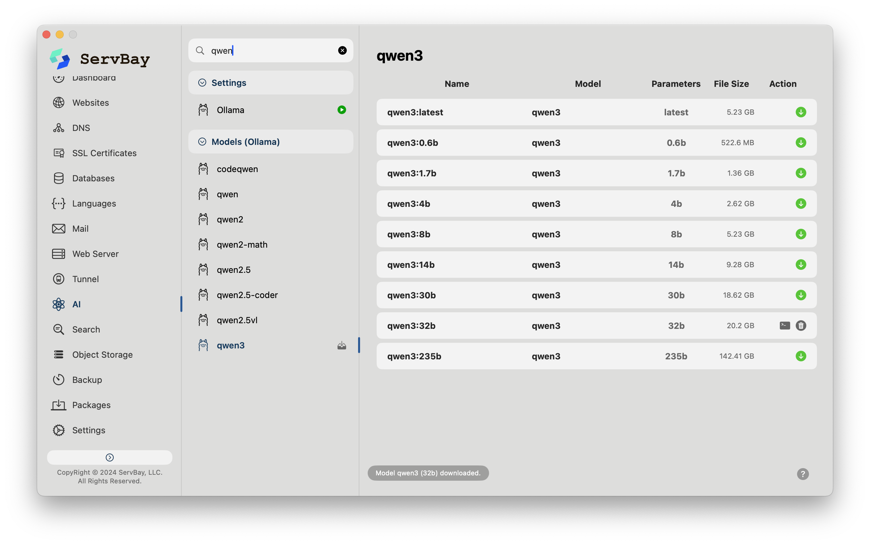Go to the Databases sidebar section
The width and height of the screenshot is (870, 545).
coord(93,178)
